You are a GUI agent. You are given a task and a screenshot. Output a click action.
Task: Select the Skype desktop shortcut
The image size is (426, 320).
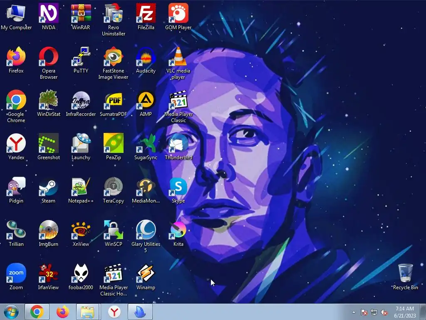(178, 190)
